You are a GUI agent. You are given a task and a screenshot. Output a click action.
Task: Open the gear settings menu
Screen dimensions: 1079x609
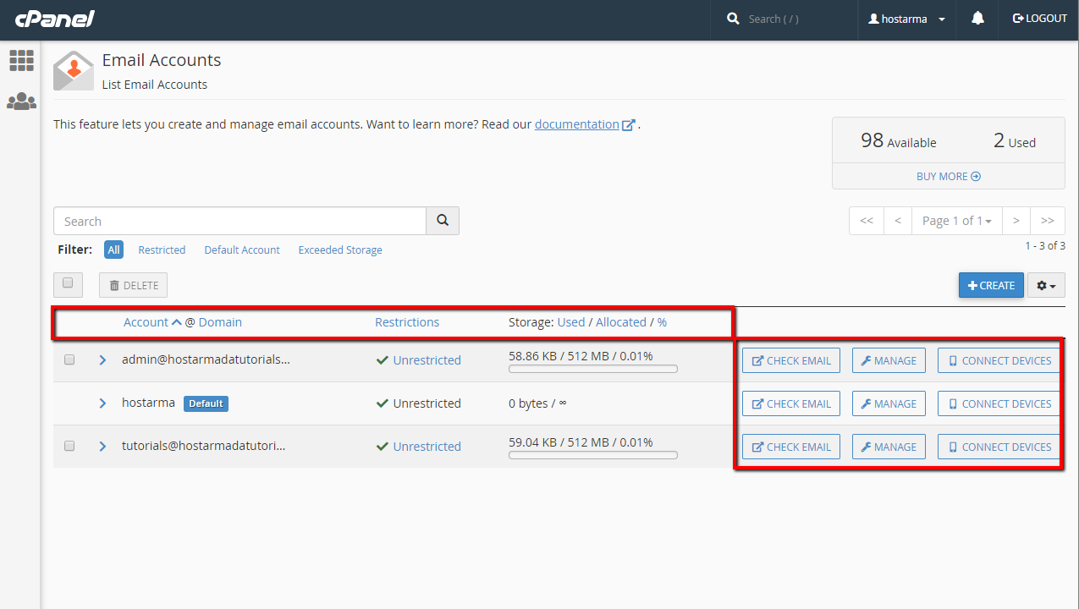(1046, 286)
